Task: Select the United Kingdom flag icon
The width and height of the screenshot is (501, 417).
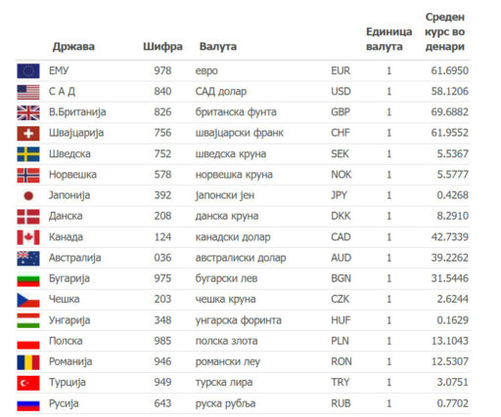Action: coord(28,112)
